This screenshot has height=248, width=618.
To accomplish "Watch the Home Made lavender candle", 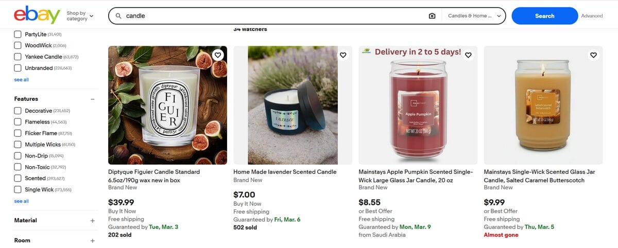I will click(343, 55).
